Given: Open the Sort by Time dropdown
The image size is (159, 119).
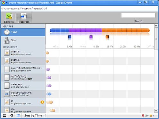Looking at the screenshot, I should pos(35,115).
